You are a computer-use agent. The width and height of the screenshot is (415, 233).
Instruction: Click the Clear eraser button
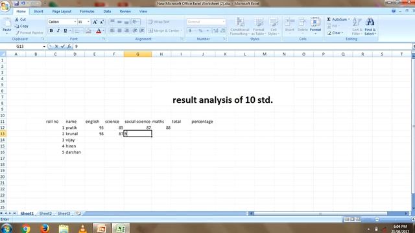(x=335, y=33)
